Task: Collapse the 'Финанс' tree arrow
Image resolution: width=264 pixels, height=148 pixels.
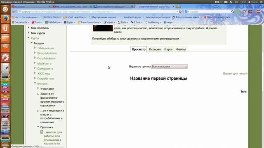Action: click(35, 83)
